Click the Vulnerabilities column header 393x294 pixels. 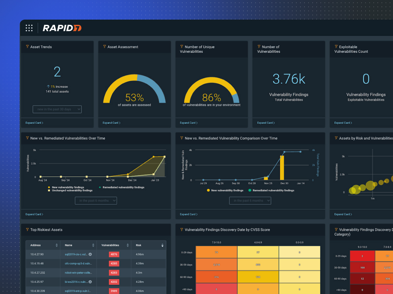click(110, 245)
